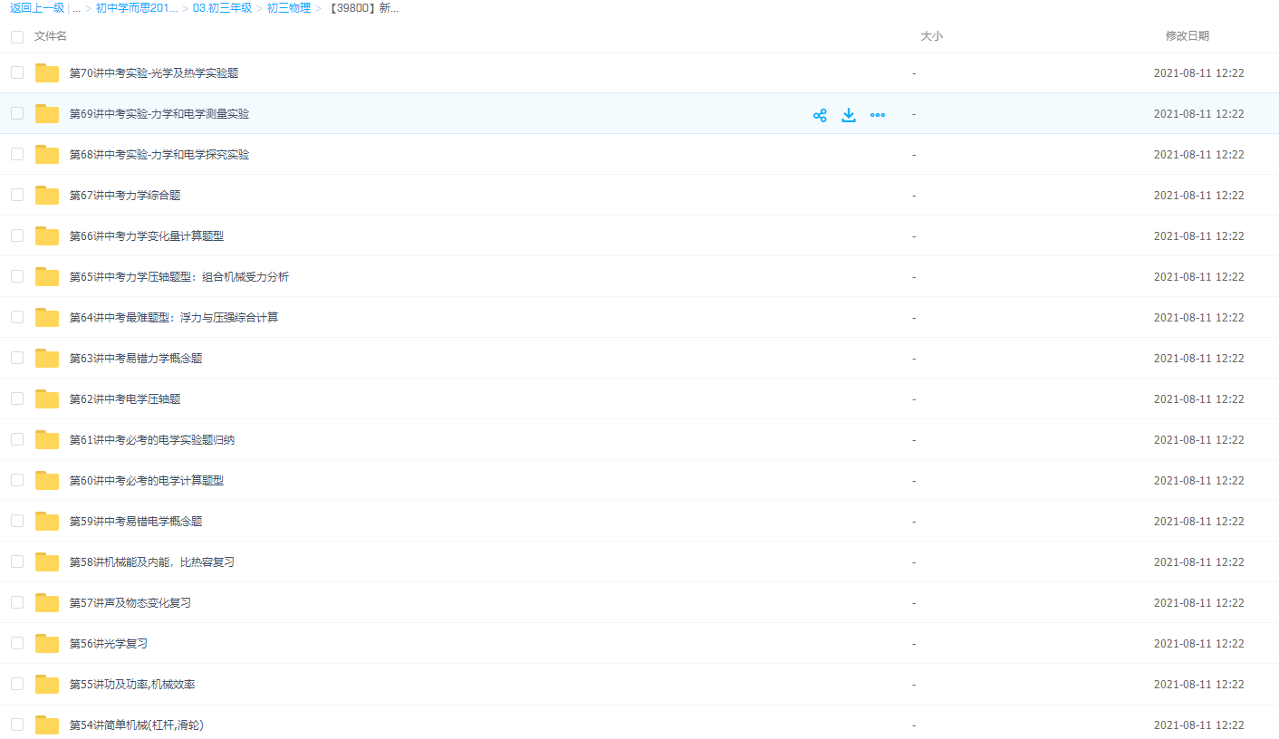Click the folder icon of 第54讲简单机械
1279x739 pixels.
[47, 725]
